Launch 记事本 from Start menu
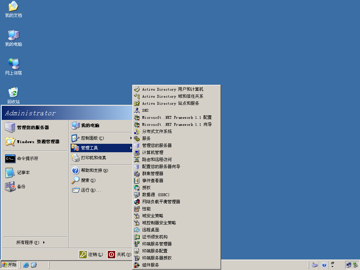 (36, 173)
